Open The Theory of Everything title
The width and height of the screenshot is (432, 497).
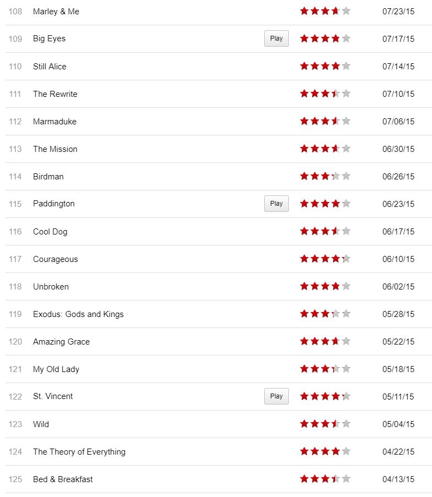pos(79,452)
